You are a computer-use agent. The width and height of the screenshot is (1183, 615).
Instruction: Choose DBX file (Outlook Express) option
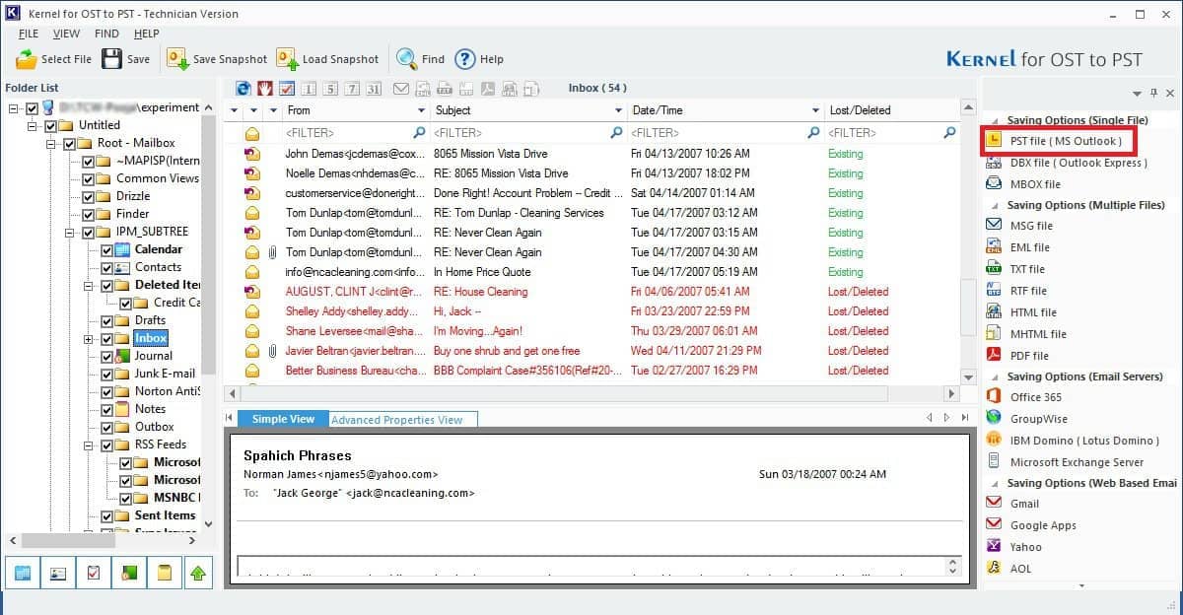tap(1079, 163)
